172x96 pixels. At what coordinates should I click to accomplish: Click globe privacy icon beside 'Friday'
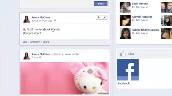pos(40,57)
